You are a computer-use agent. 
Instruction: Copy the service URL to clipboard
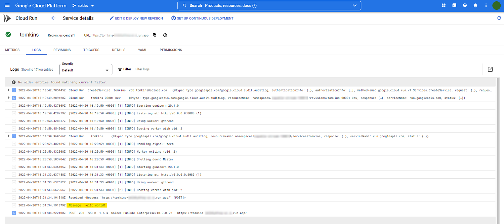click(x=155, y=35)
